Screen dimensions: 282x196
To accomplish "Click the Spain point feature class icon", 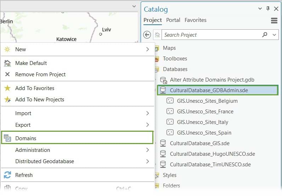I will (x=170, y=132).
